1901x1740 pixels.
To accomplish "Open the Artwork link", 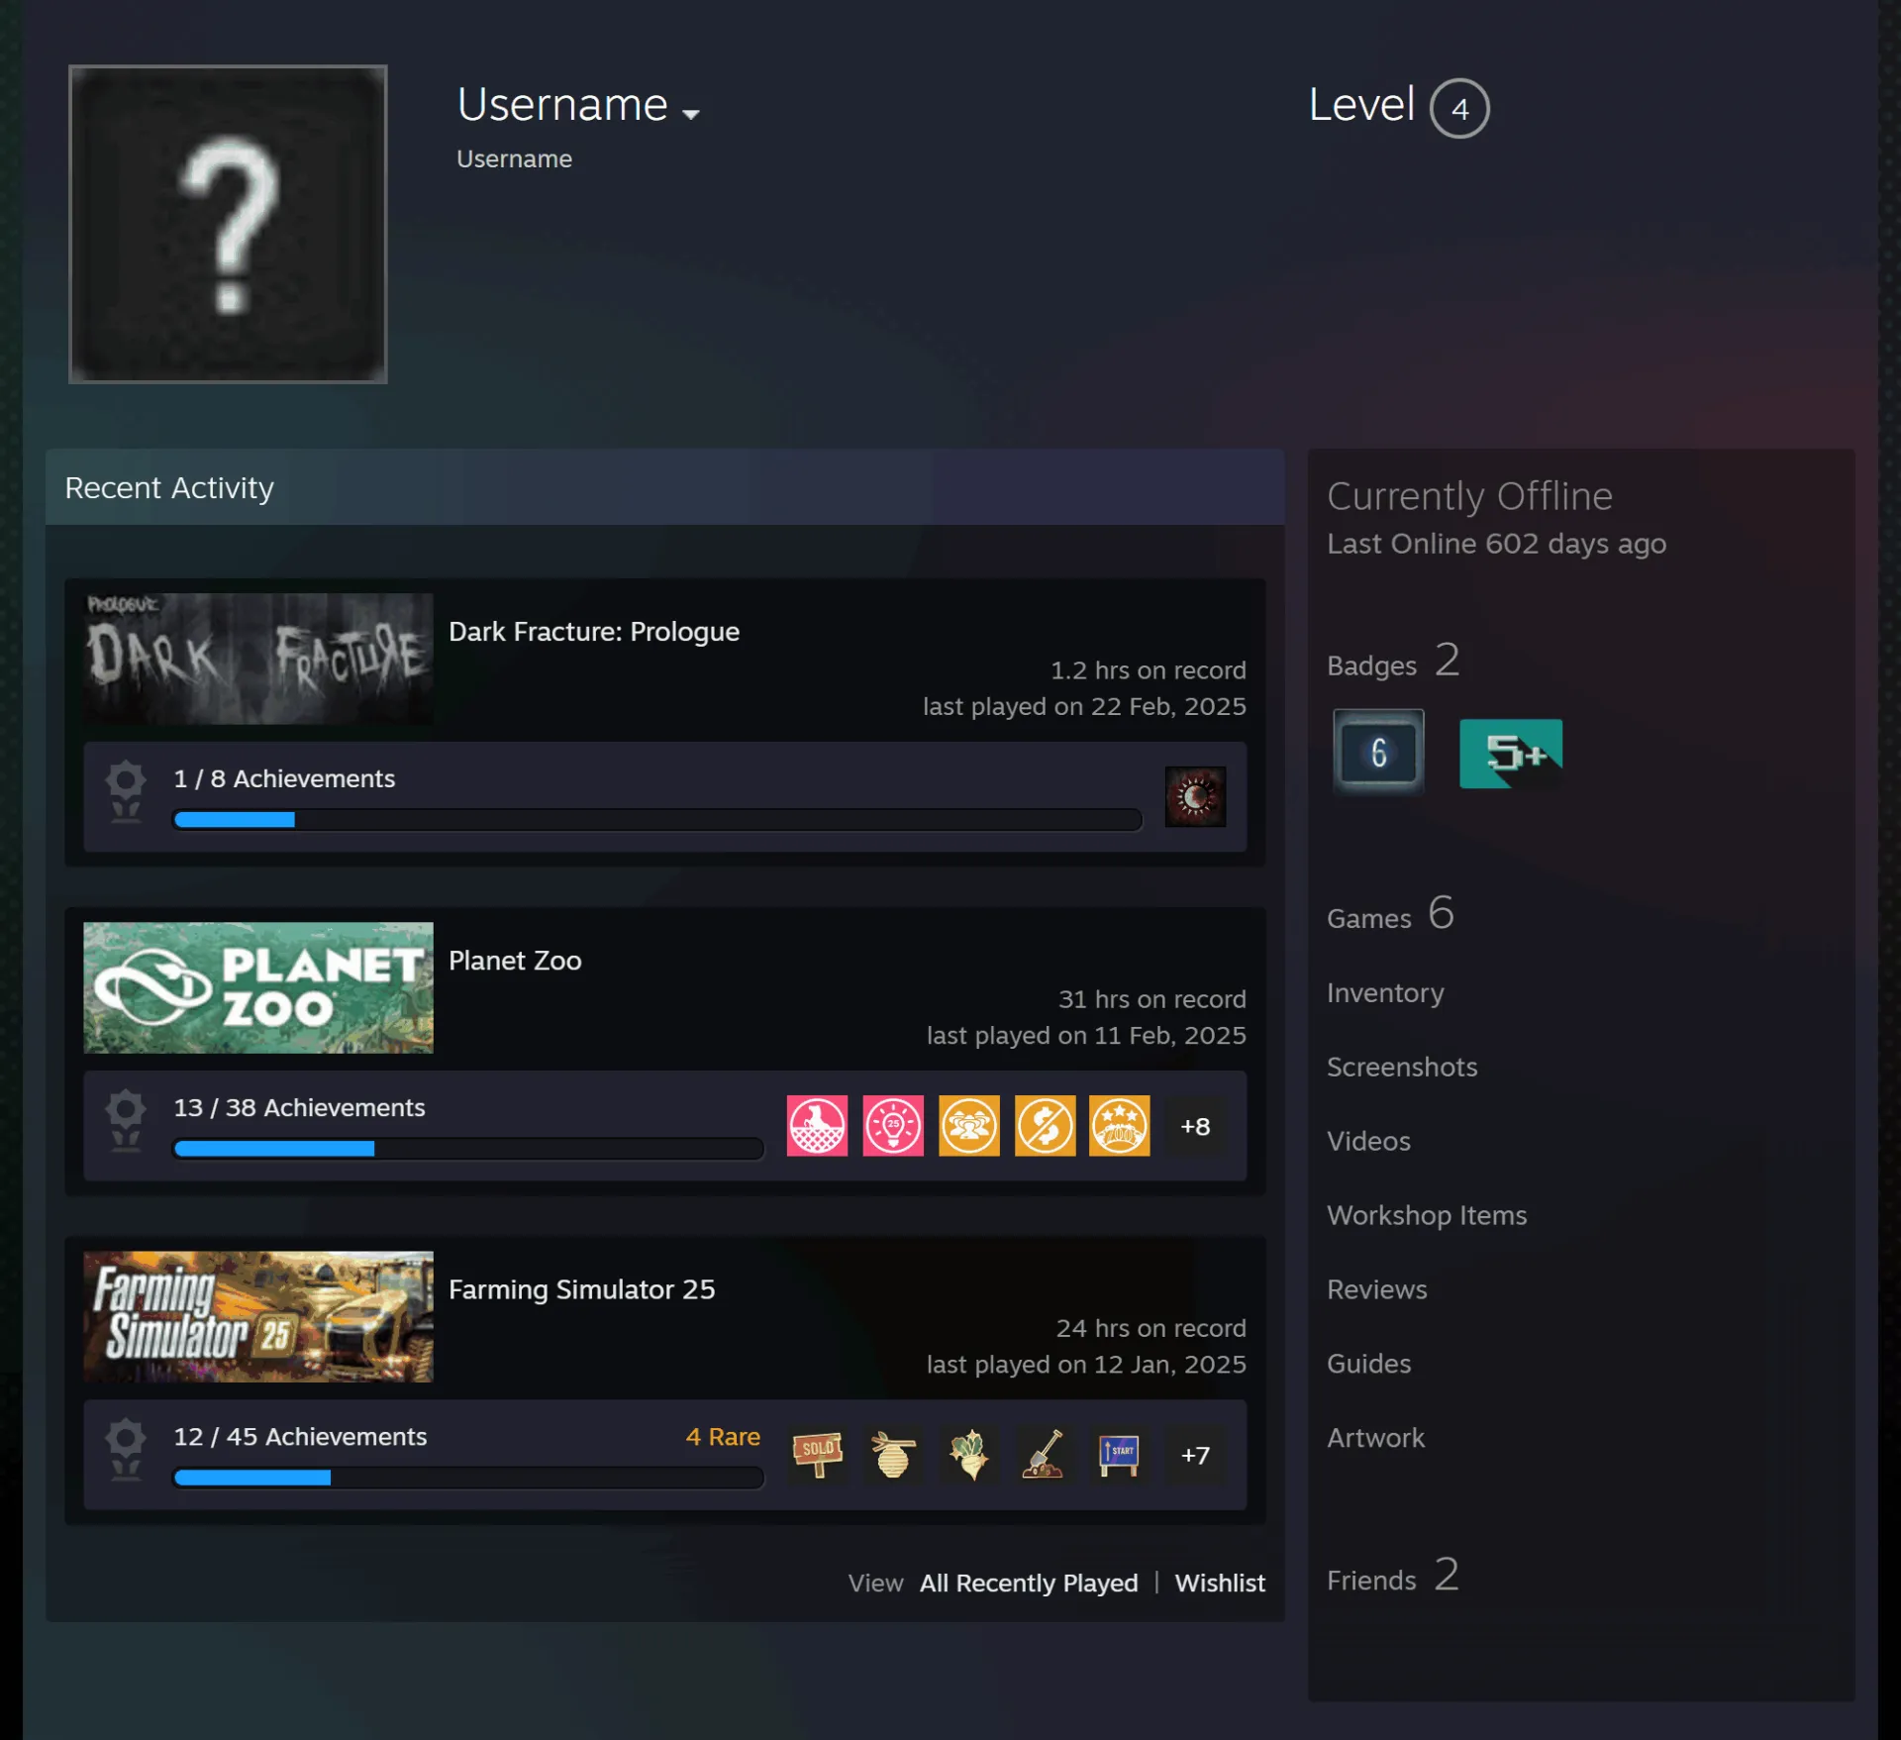I will (x=1376, y=1438).
